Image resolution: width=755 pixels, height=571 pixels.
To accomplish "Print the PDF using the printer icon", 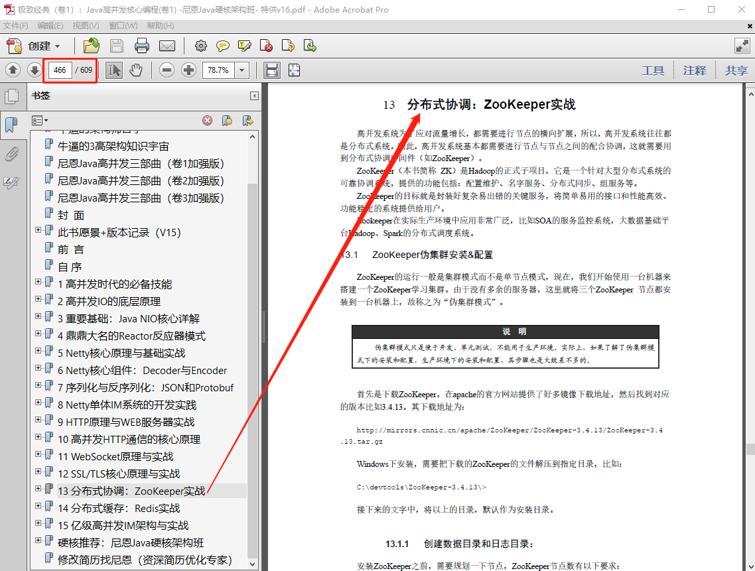I will click(x=141, y=46).
